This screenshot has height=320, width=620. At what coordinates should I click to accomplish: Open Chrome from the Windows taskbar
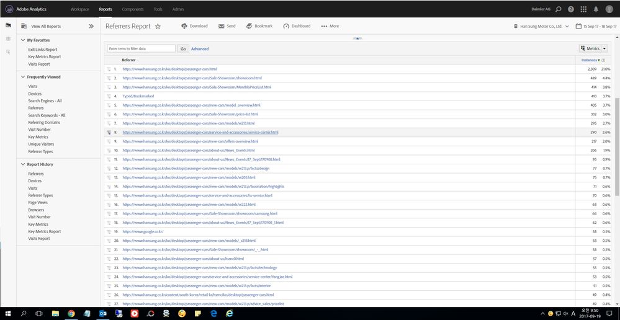pyautogui.click(x=71, y=314)
